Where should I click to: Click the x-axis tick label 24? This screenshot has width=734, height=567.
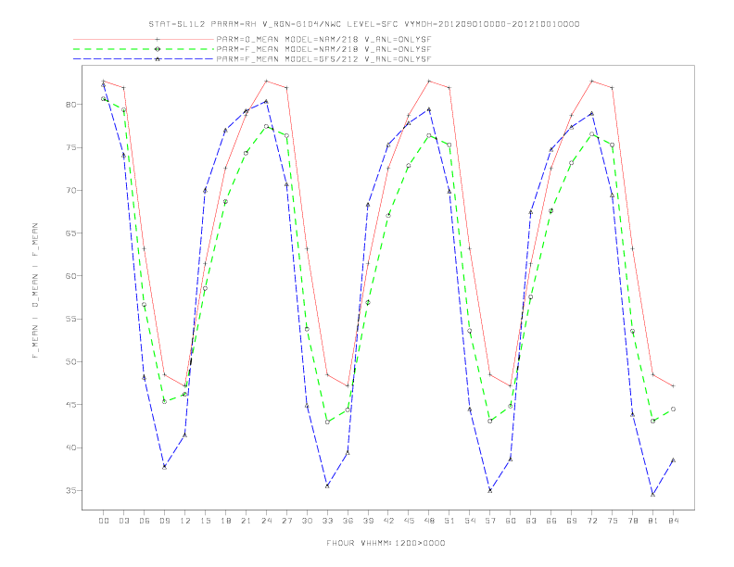click(266, 521)
